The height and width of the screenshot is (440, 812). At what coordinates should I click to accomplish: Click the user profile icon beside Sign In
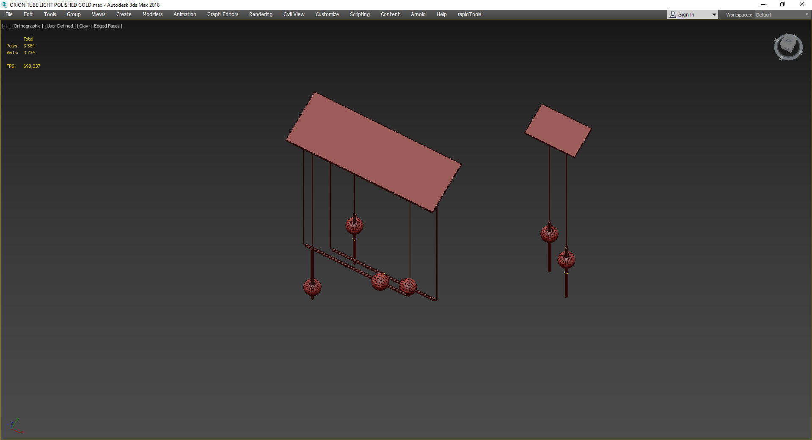[672, 14]
